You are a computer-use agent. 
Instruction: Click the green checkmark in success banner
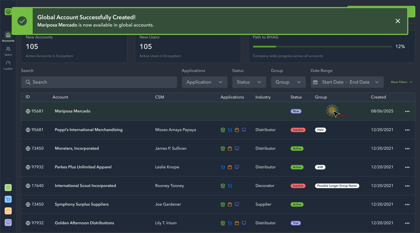click(x=22, y=21)
